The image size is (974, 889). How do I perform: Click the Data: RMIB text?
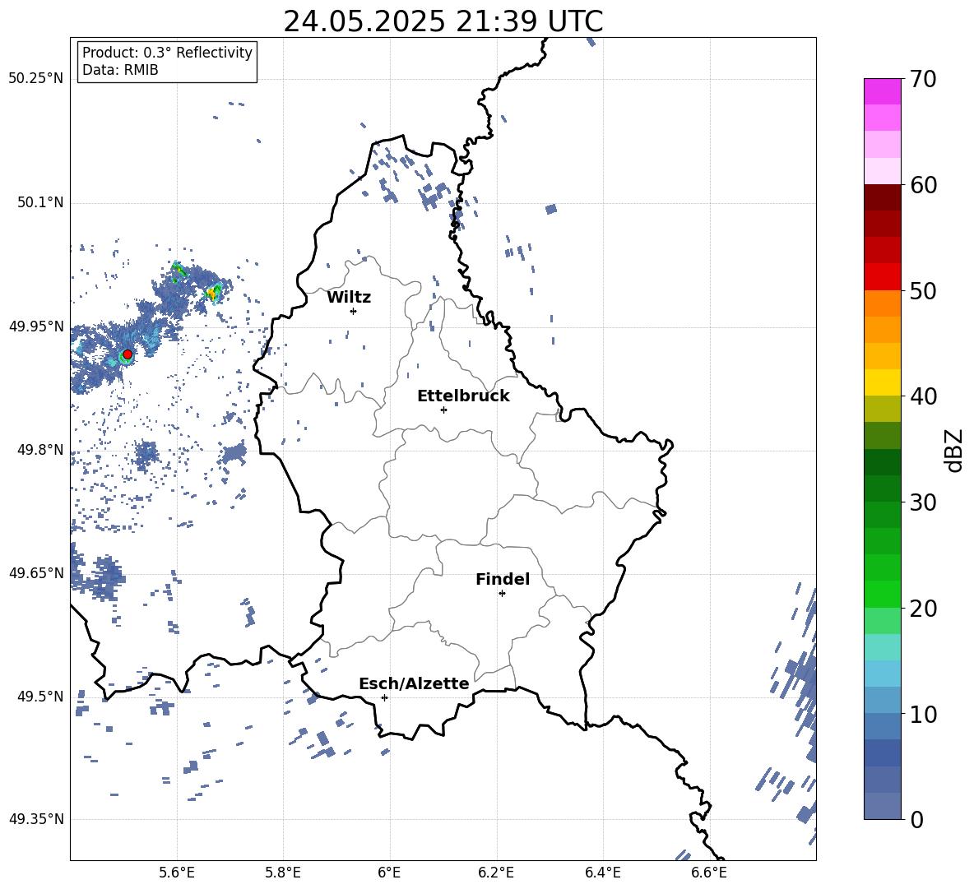coord(120,70)
